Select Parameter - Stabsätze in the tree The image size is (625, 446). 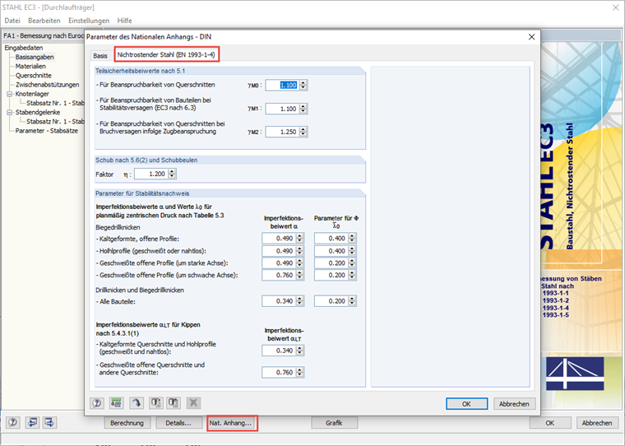[47, 131]
